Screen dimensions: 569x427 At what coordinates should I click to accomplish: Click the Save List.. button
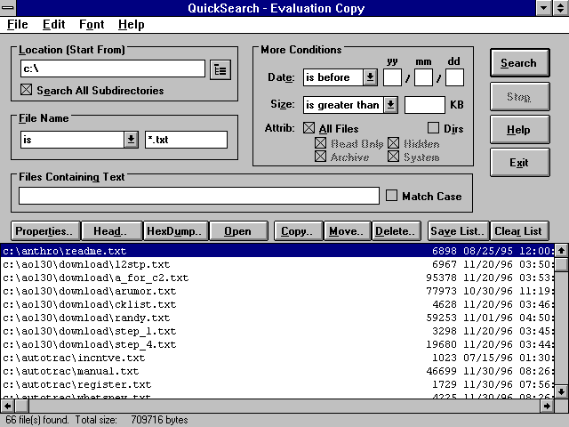coord(457,231)
